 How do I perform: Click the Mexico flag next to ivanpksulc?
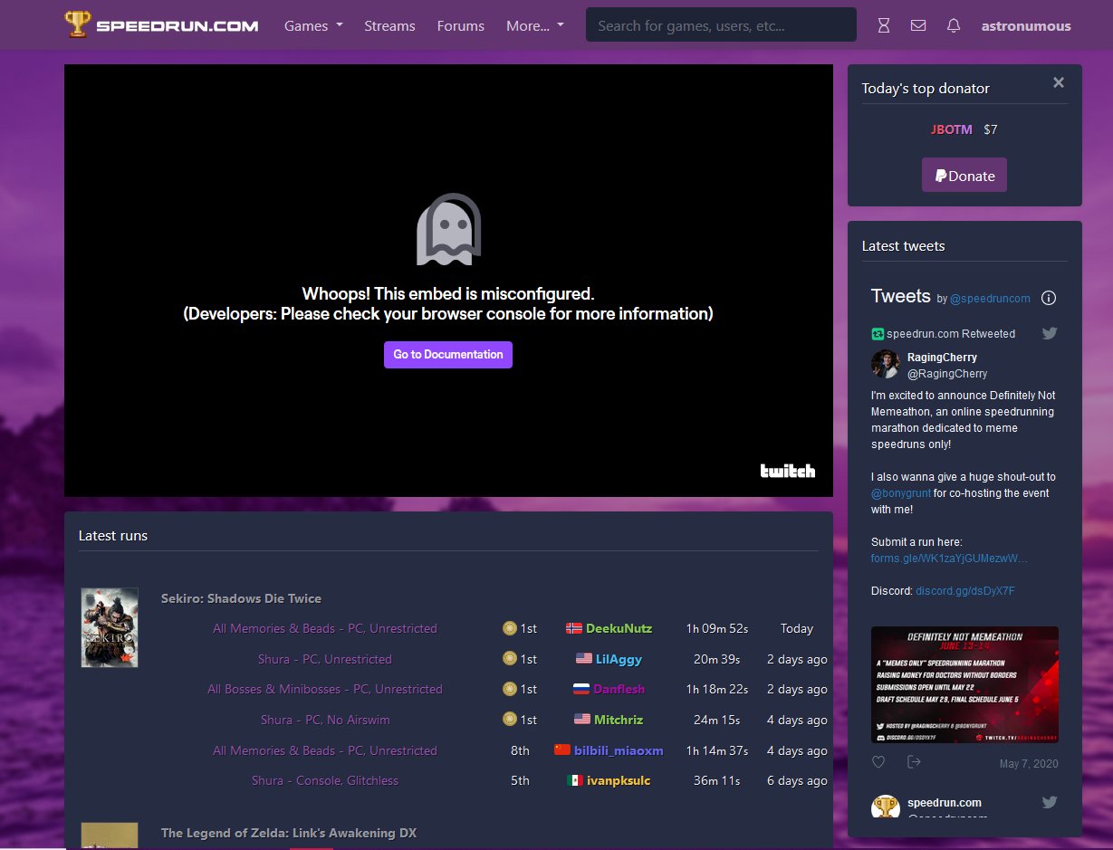click(x=575, y=780)
